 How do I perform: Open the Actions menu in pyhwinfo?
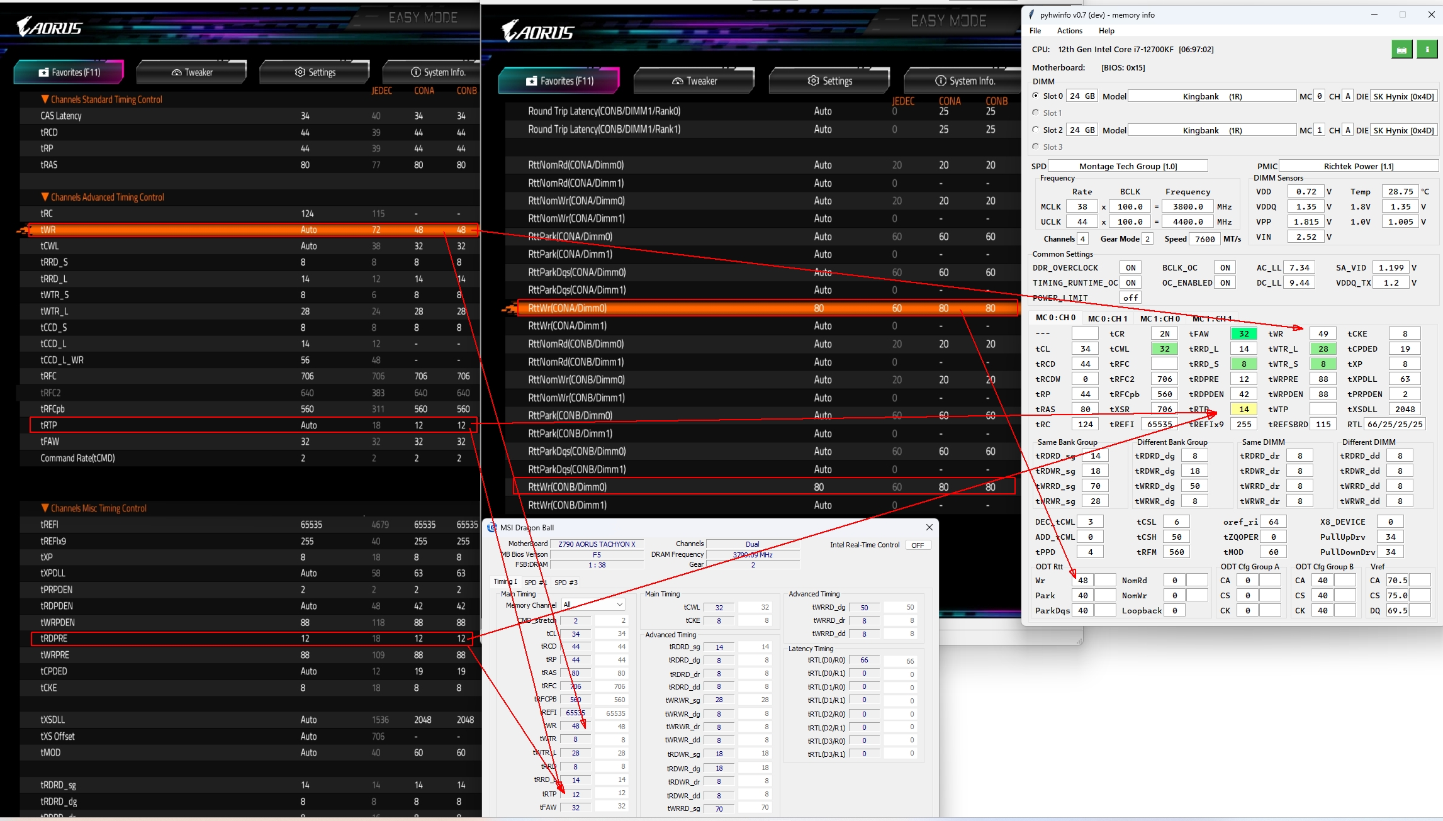pyautogui.click(x=1069, y=31)
